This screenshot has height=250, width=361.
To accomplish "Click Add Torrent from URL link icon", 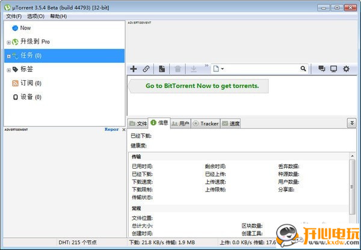I will pos(146,69).
